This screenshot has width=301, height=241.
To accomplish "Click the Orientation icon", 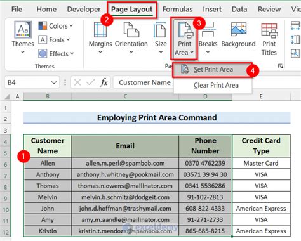I will click(131, 30).
